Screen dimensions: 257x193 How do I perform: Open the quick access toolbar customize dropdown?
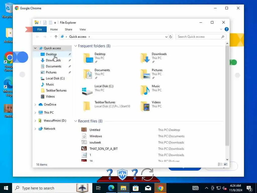point(55,23)
